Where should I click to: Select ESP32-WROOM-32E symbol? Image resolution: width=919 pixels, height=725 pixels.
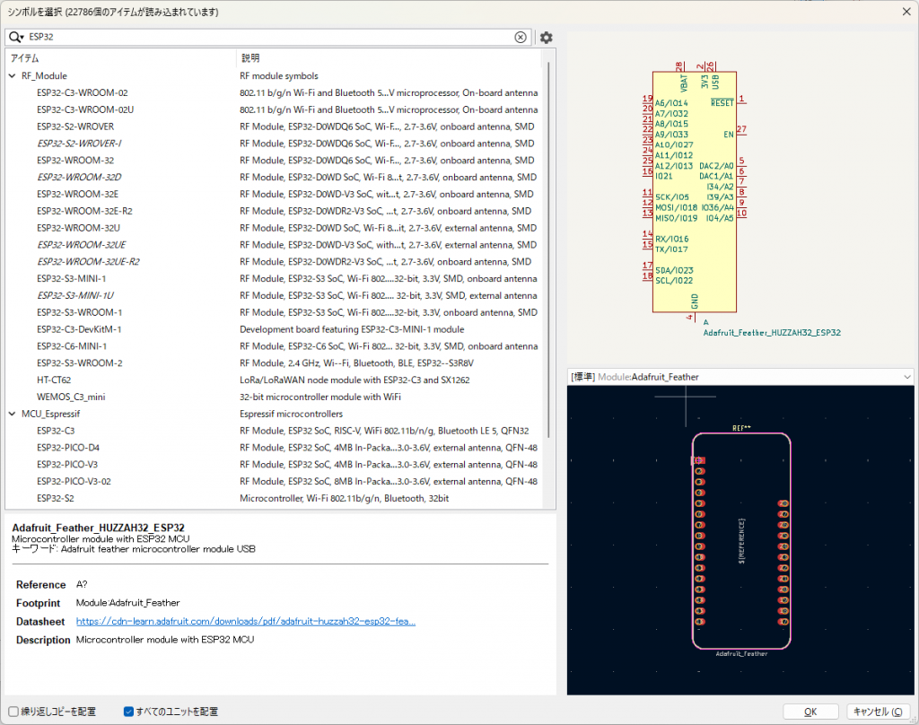click(x=77, y=194)
